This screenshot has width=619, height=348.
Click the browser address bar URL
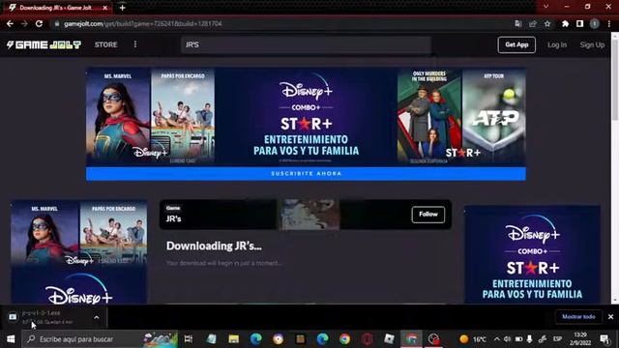click(143, 23)
